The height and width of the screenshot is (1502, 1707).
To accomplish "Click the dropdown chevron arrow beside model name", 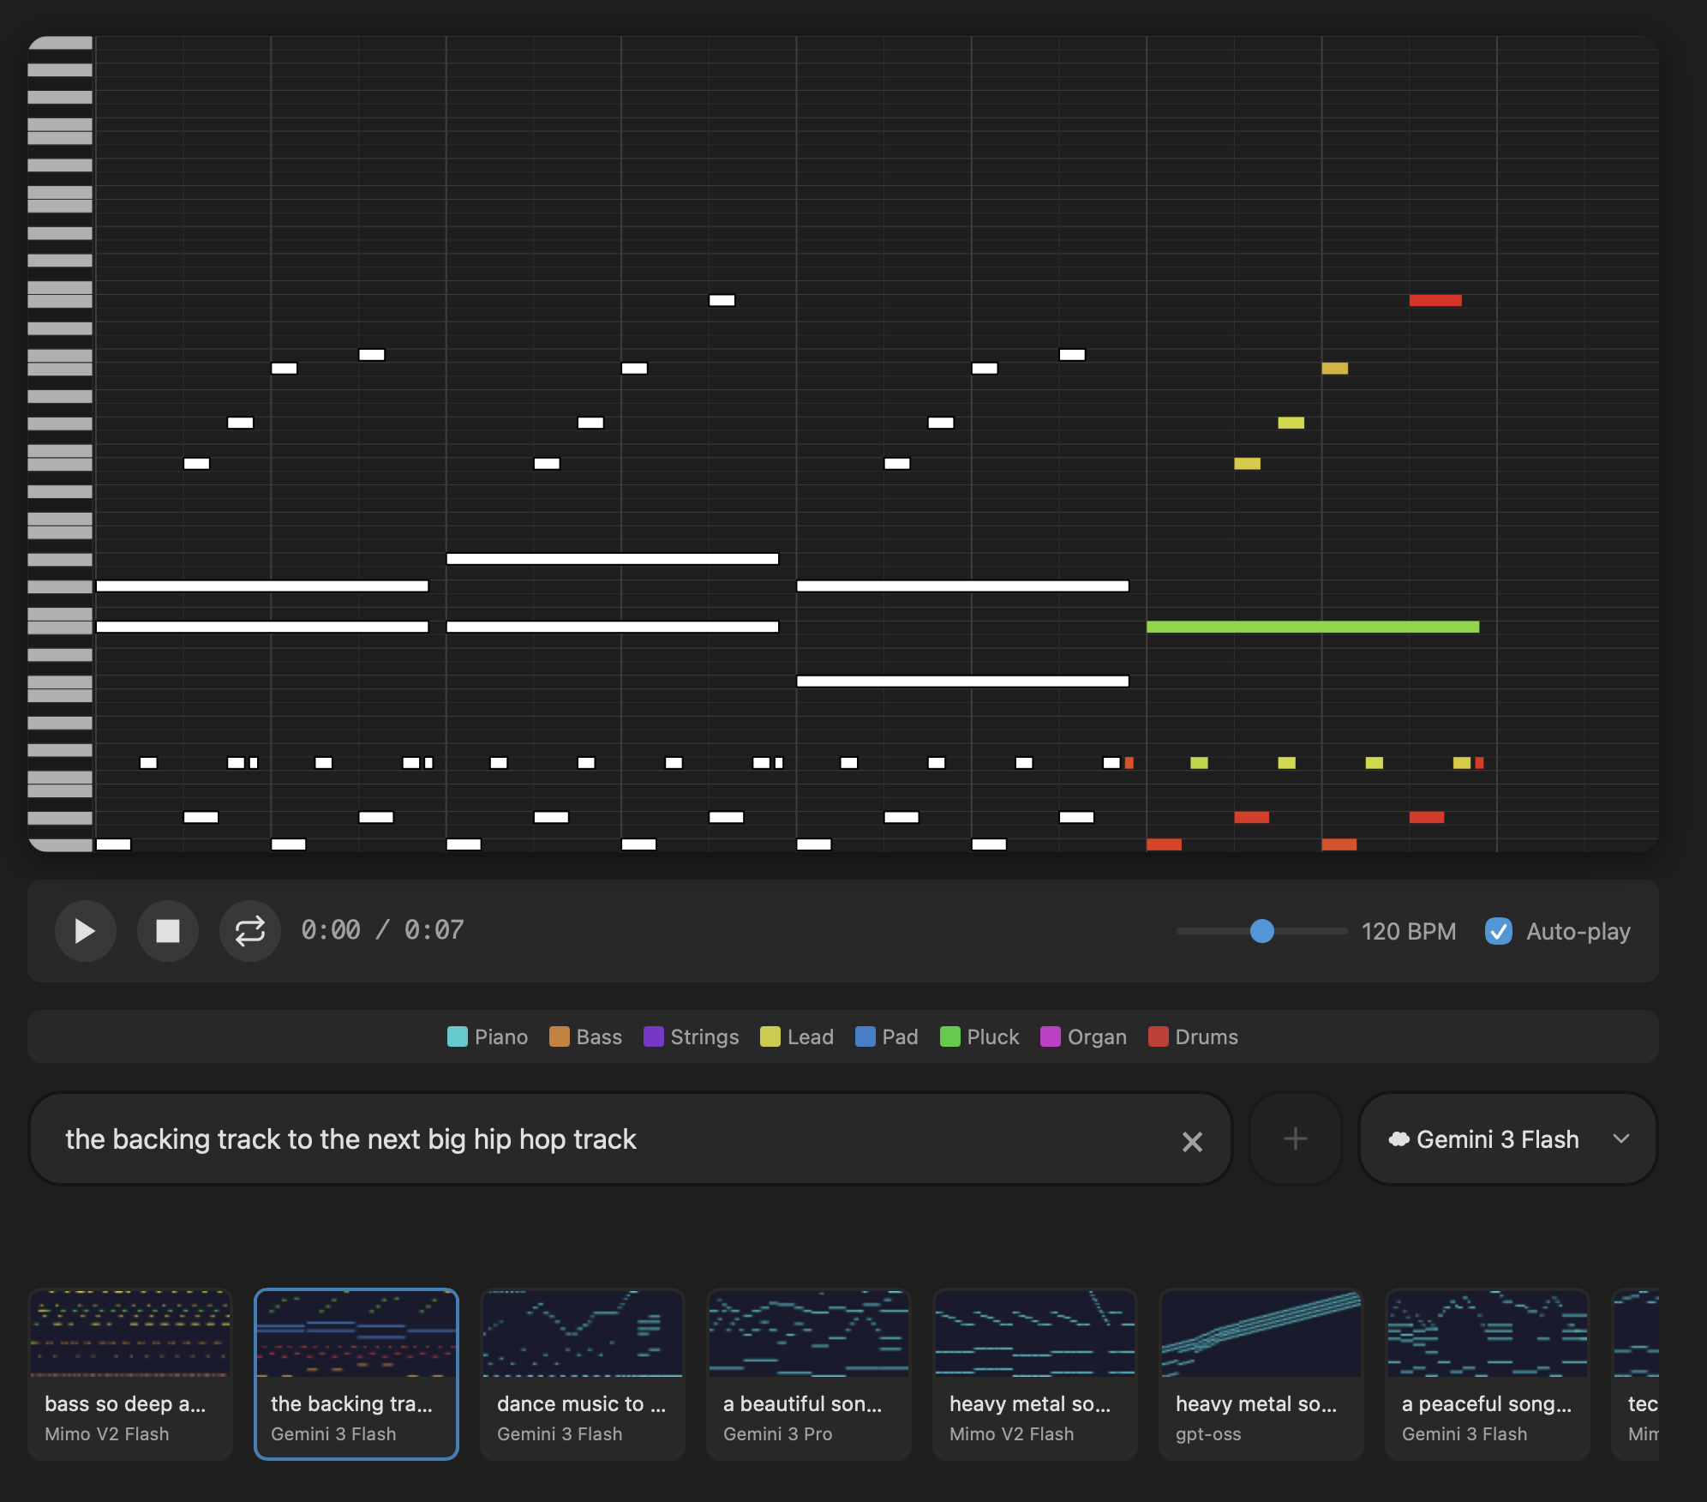I will click(x=1620, y=1139).
